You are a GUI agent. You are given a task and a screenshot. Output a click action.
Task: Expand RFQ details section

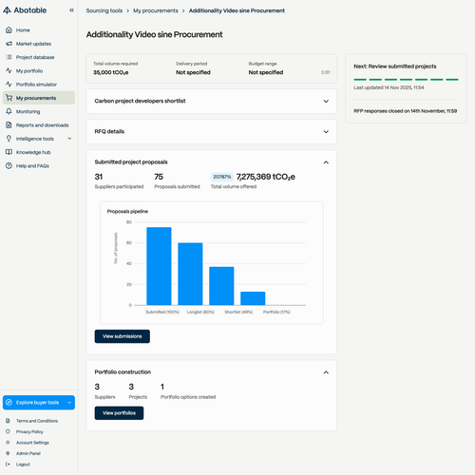click(x=326, y=132)
